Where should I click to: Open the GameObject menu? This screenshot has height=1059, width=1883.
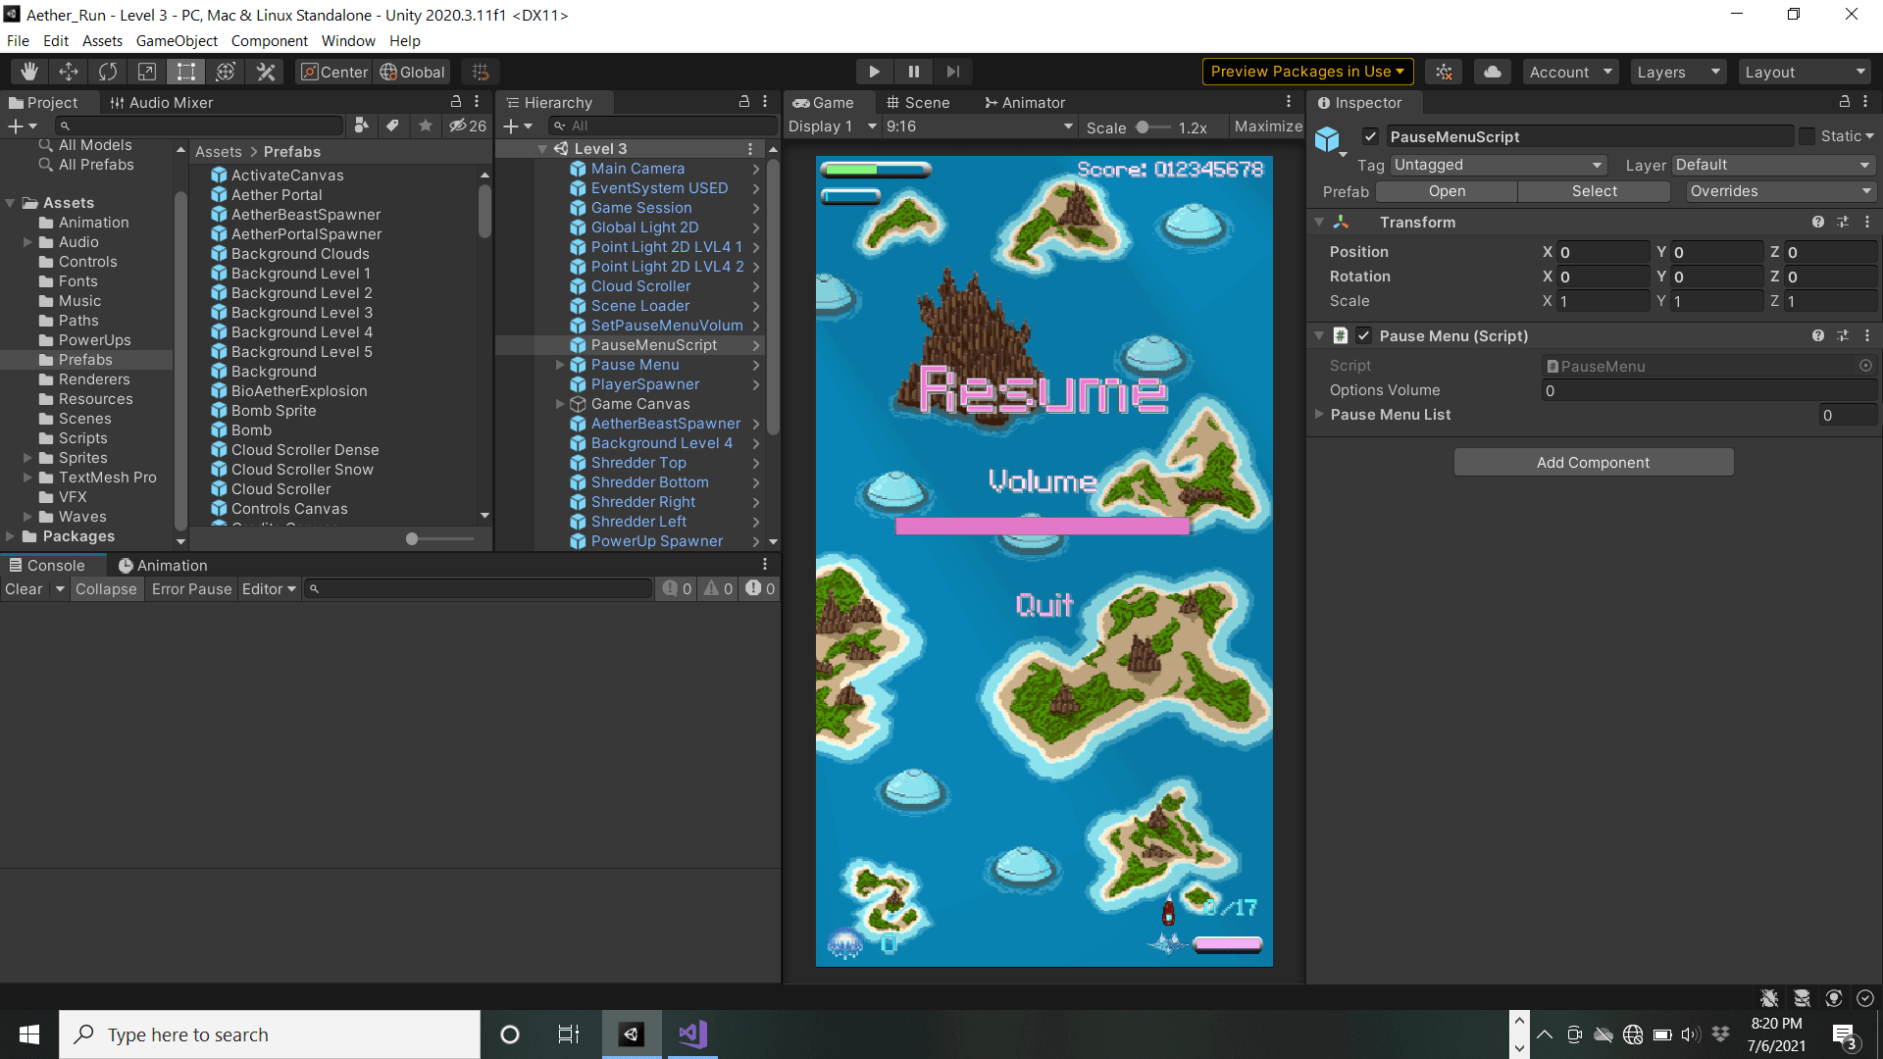tap(177, 41)
